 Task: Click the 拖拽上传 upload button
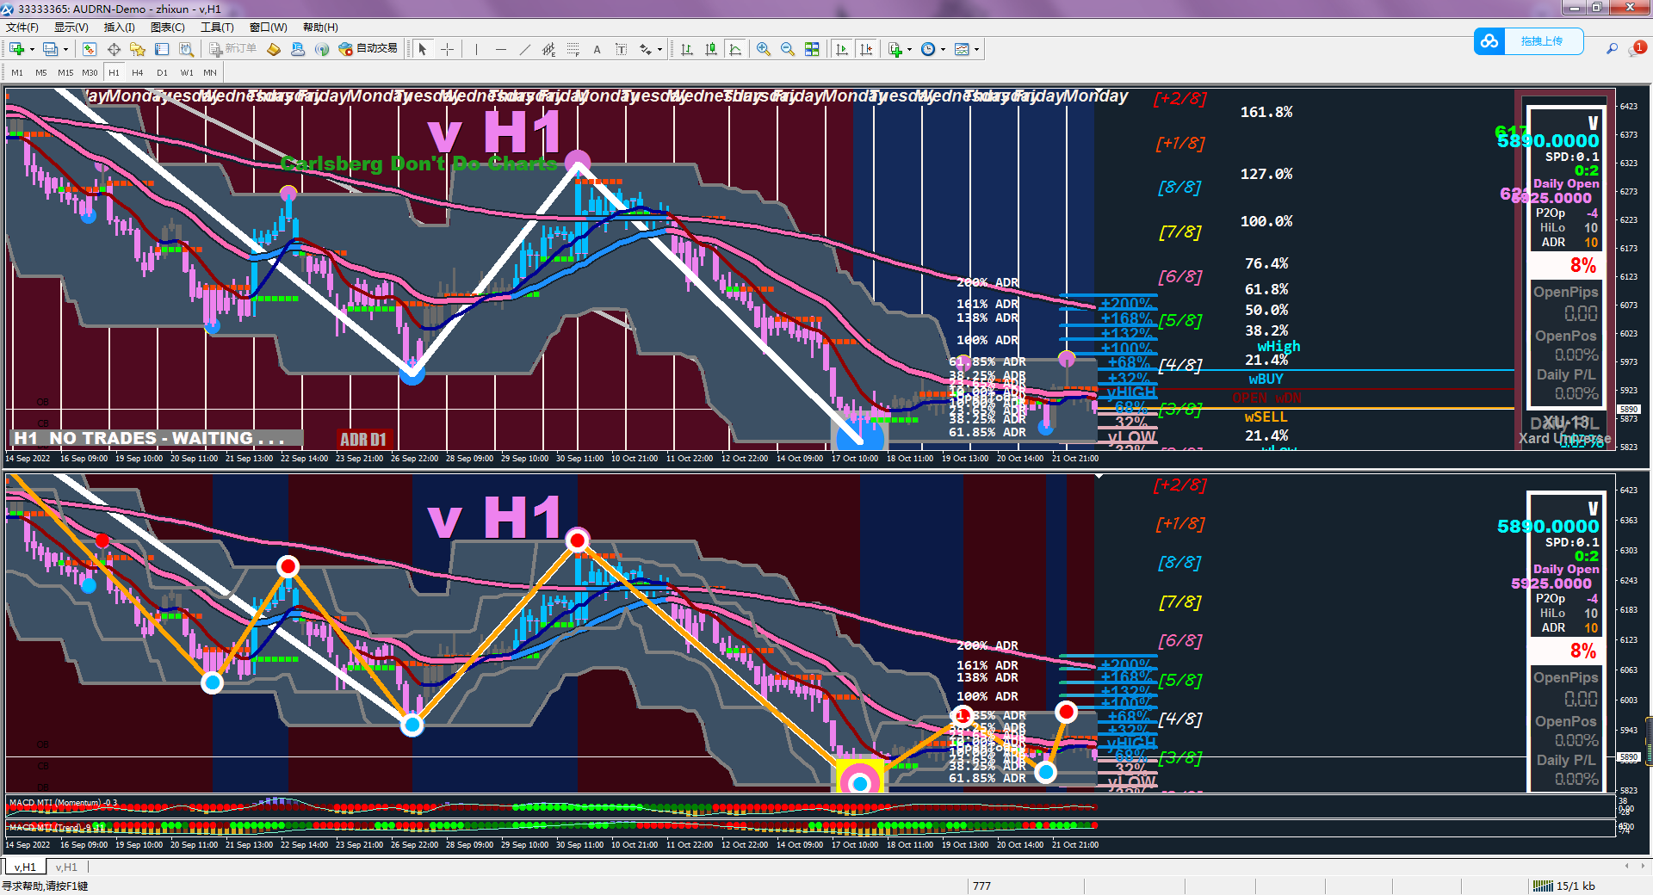(1528, 41)
